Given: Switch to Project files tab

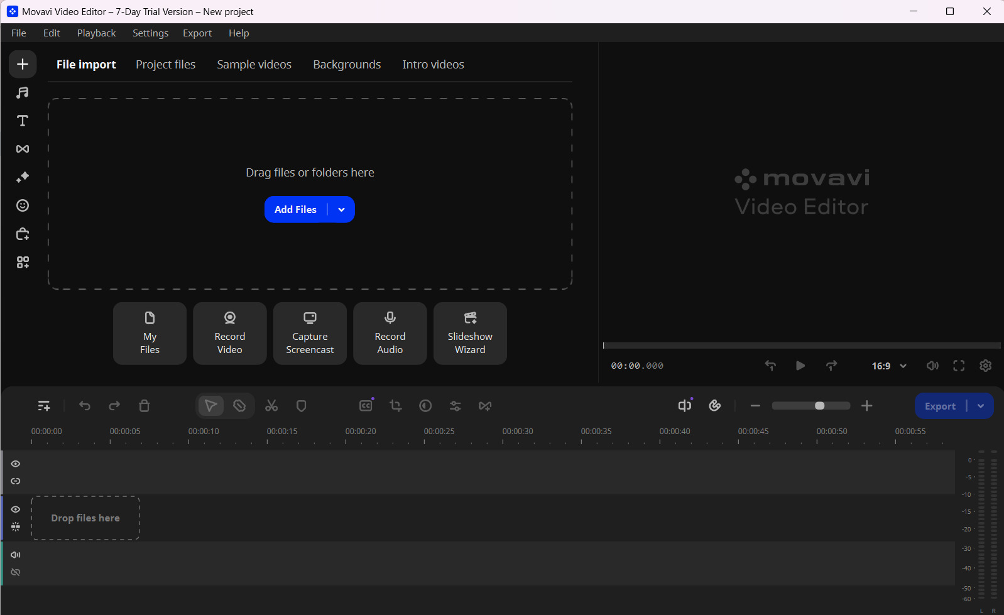Looking at the screenshot, I should point(166,65).
